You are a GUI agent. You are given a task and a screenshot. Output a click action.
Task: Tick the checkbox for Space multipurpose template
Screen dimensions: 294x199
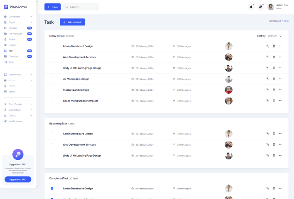[52, 101]
